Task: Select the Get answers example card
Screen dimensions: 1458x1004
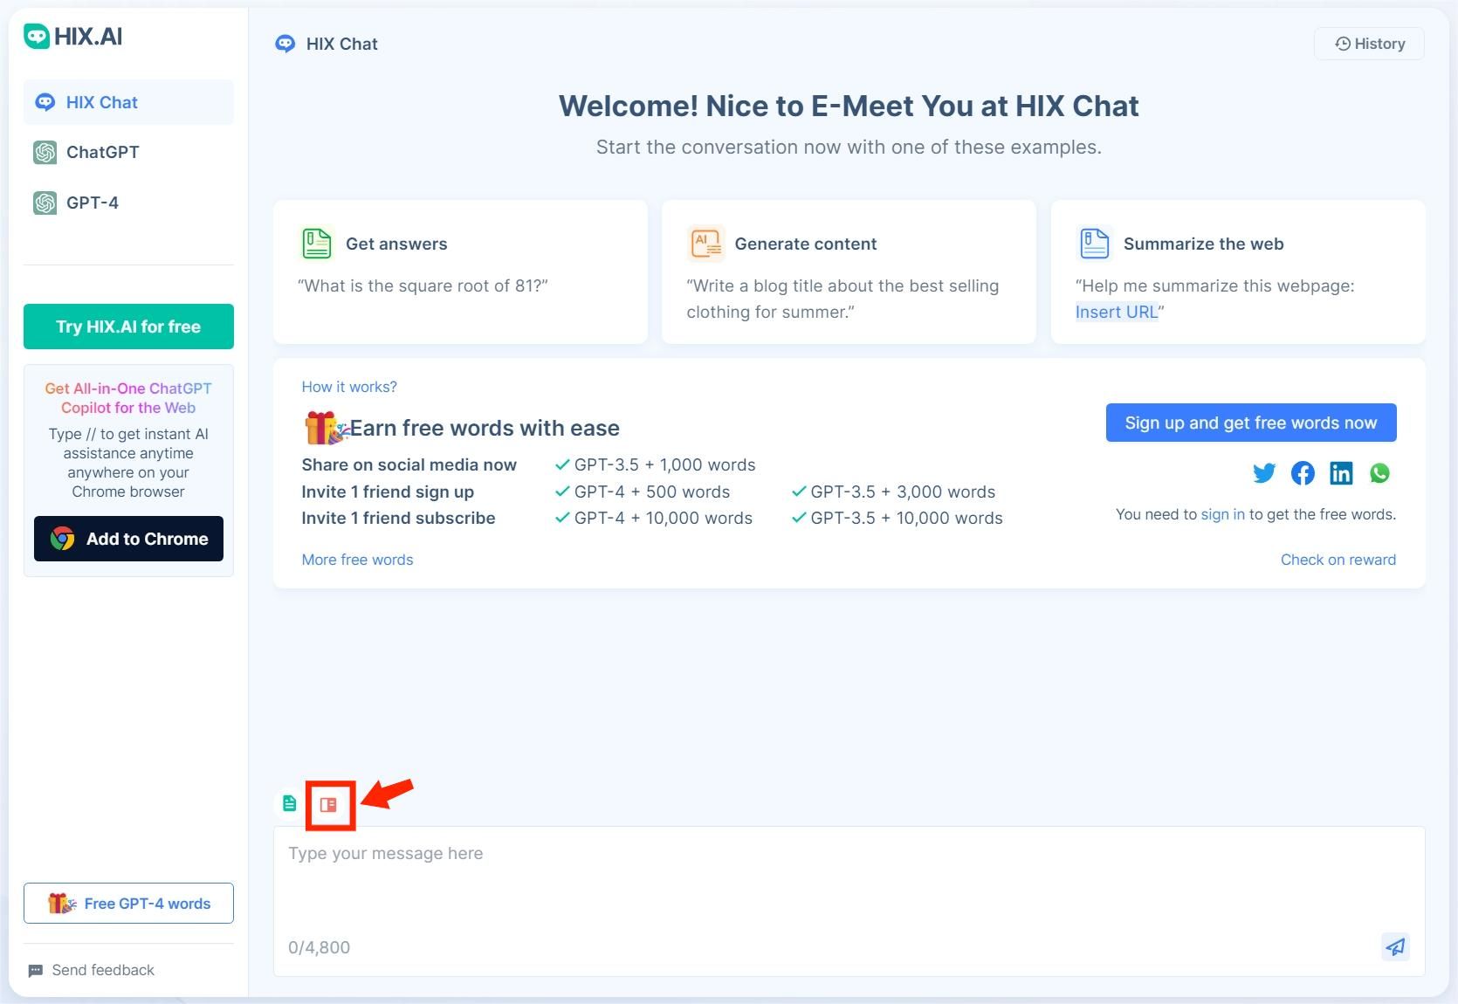Action: click(x=460, y=272)
